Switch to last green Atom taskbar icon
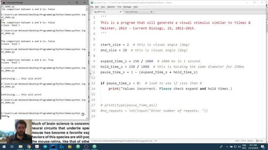The image size is (268, 150). [94, 147]
